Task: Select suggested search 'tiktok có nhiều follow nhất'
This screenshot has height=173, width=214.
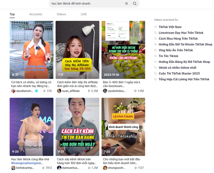Action: pos(177,68)
